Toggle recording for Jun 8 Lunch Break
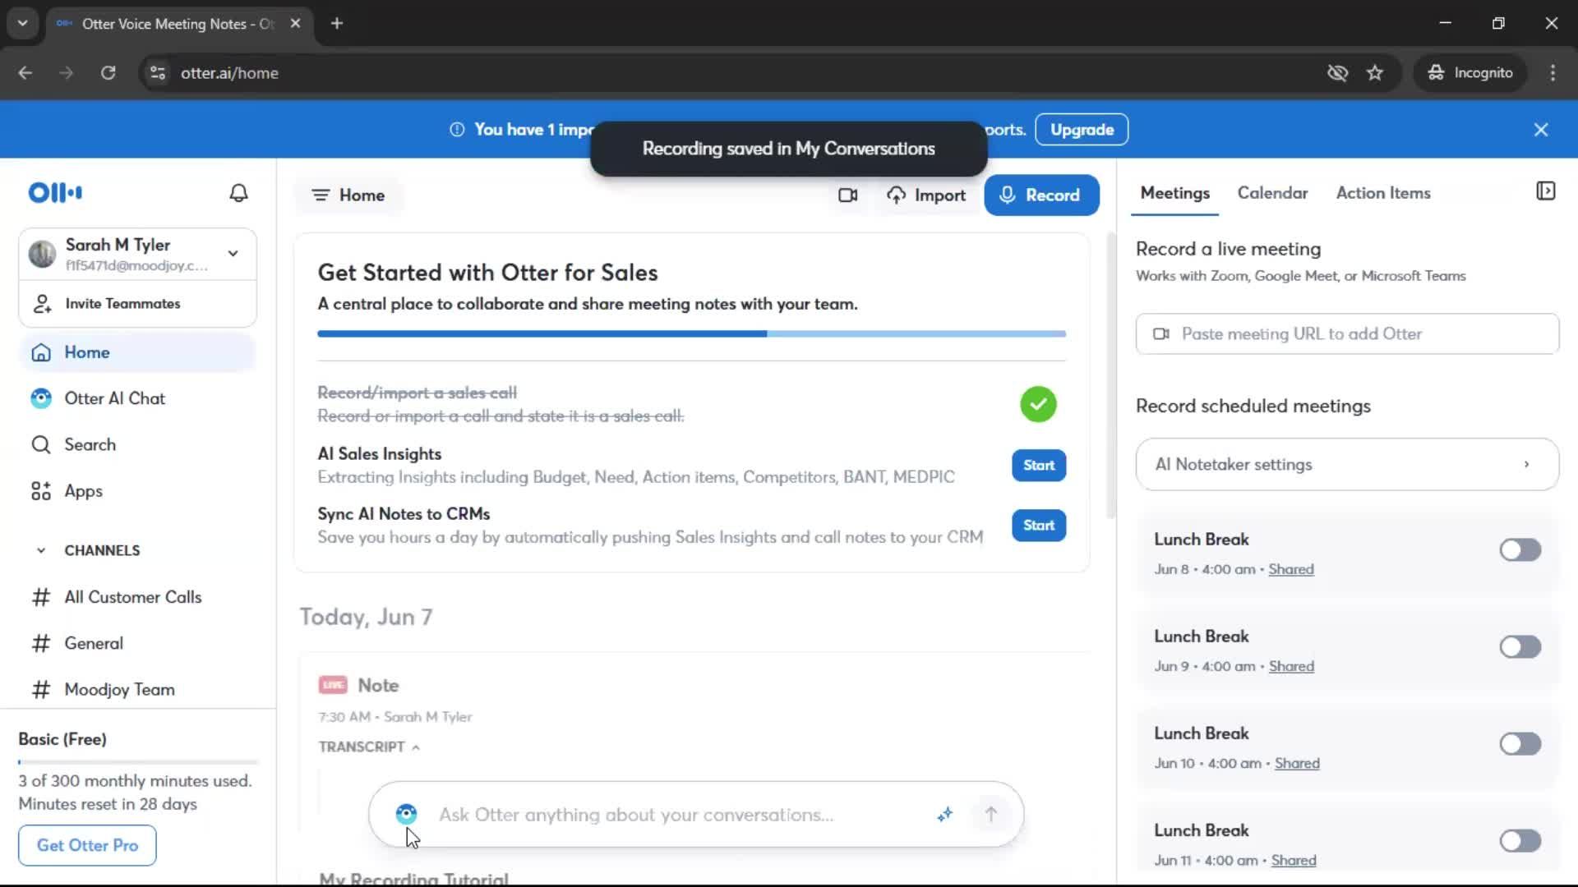1578x887 pixels. coord(1520,550)
